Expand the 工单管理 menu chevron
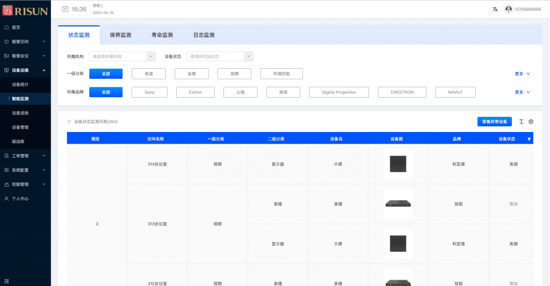The height and width of the screenshot is (286, 550). click(x=44, y=156)
